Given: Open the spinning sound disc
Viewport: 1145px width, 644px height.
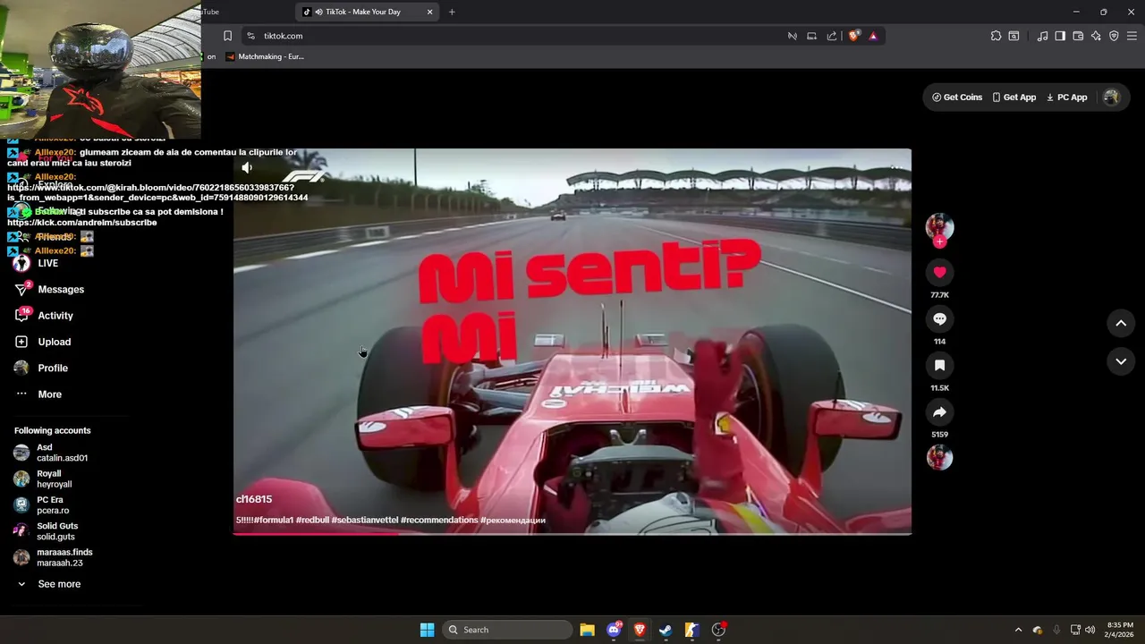Looking at the screenshot, I should coord(939,458).
